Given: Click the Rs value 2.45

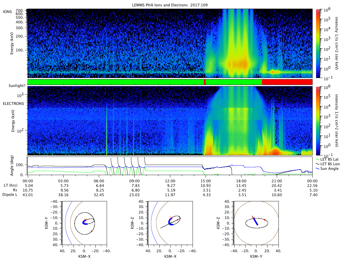Looking at the screenshot, I should [241, 190].
